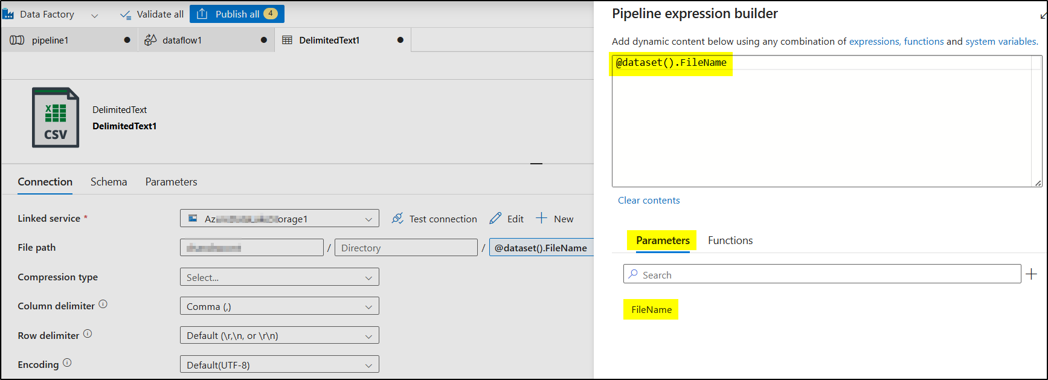Open the expressions, functions link
The image size is (1048, 380).
coord(896,41)
